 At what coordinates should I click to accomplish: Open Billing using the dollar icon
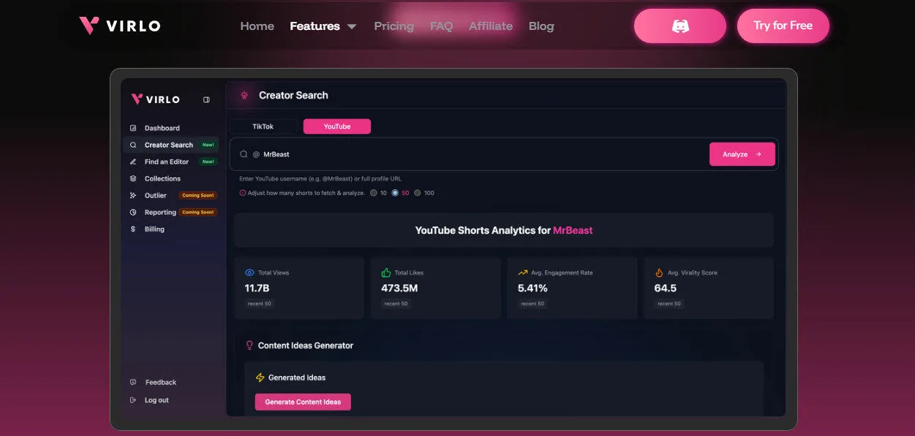pos(133,229)
